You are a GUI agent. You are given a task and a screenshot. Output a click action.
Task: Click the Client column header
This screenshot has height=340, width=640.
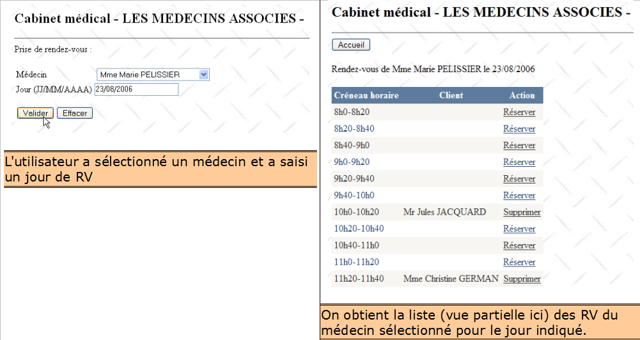[451, 95]
